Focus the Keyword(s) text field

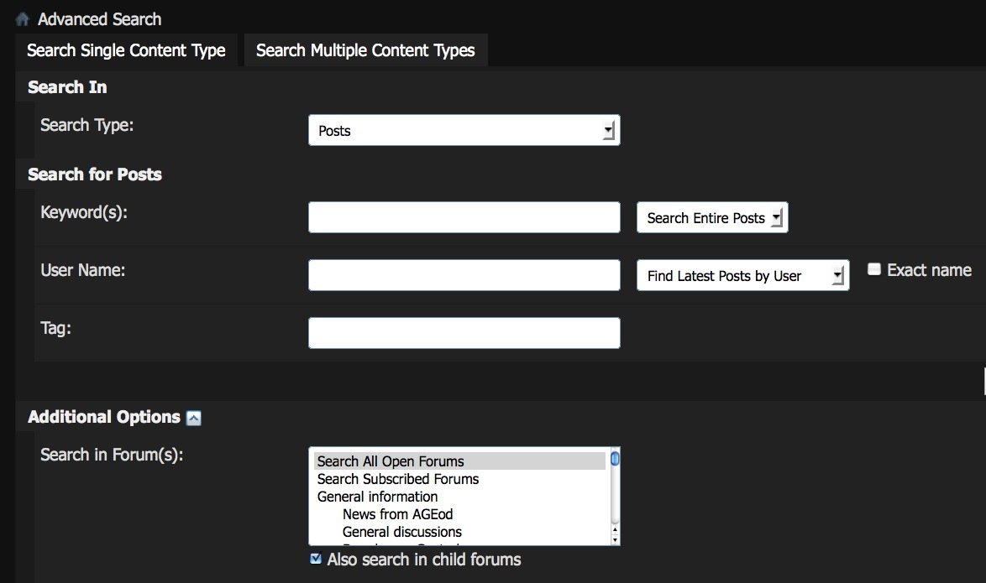[x=464, y=218]
